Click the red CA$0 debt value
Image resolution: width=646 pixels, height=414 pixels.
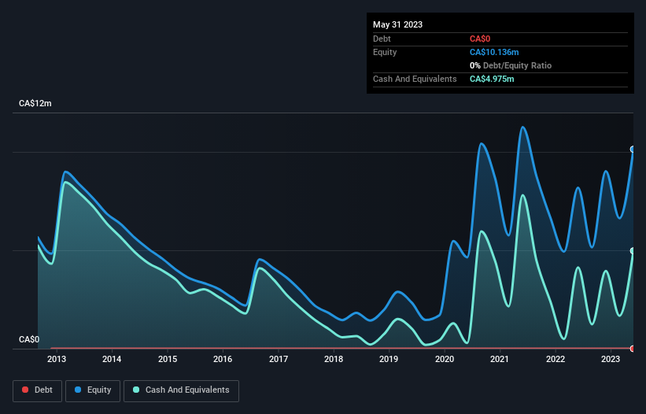click(x=480, y=39)
